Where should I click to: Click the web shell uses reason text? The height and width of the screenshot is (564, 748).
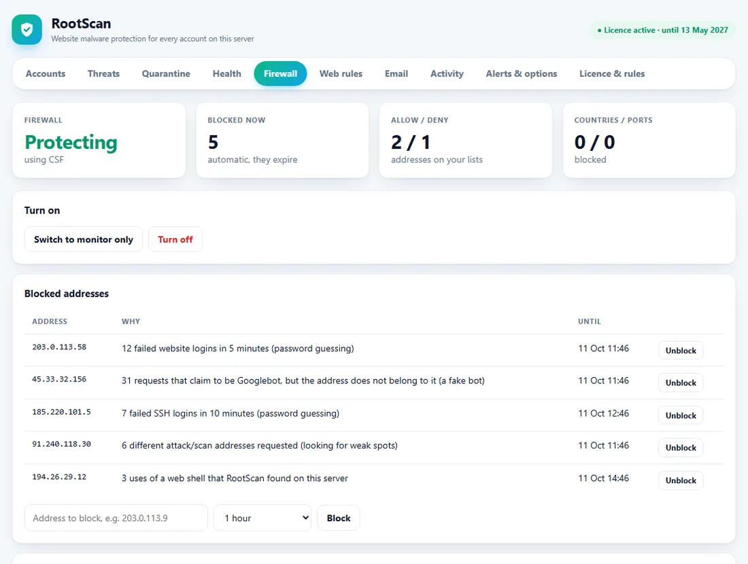[235, 478]
